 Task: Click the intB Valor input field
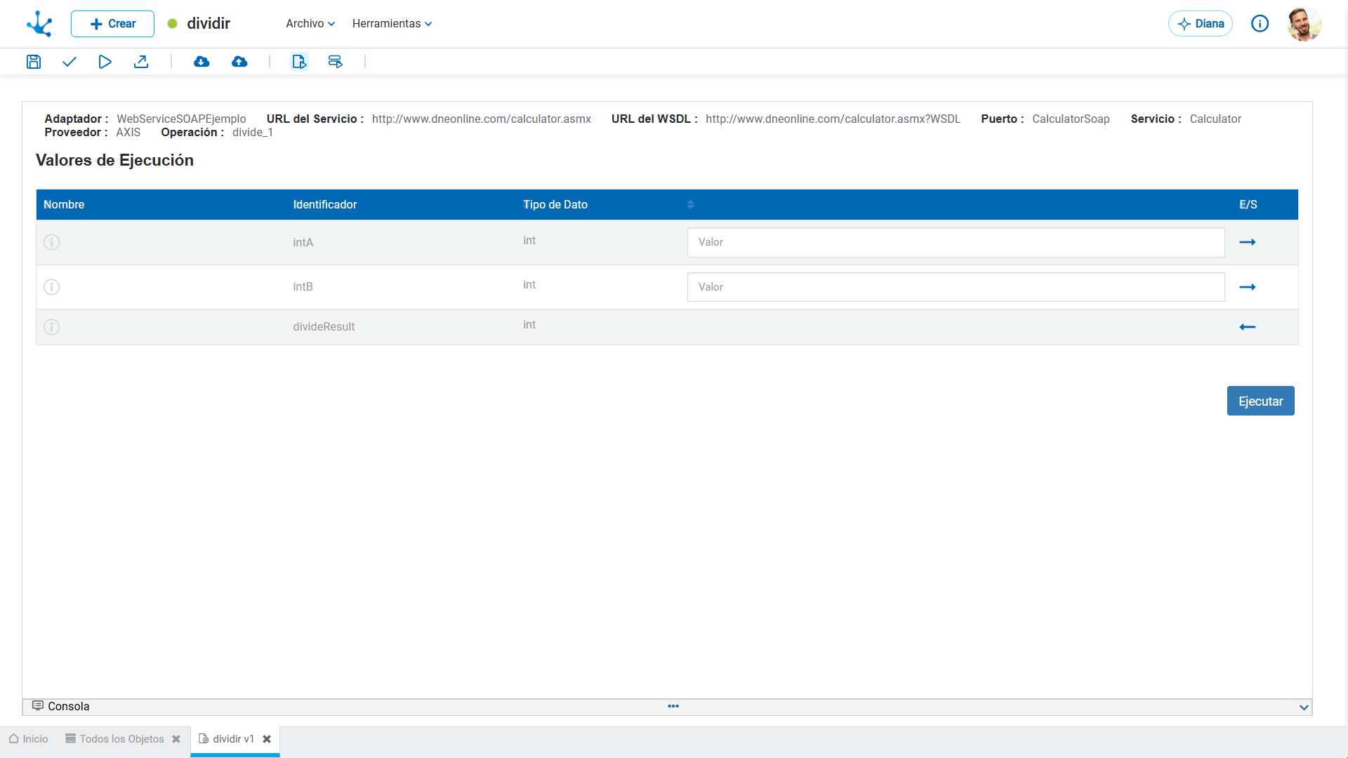(x=956, y=287)
